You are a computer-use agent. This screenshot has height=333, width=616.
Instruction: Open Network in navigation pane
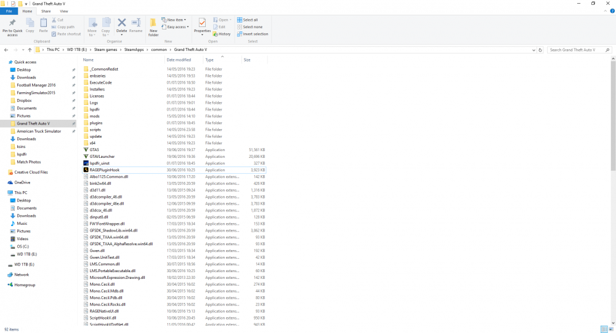tap(22, 275)
